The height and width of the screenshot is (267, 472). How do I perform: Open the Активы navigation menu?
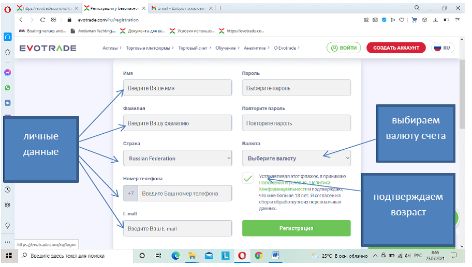click(x=112, y=48)
